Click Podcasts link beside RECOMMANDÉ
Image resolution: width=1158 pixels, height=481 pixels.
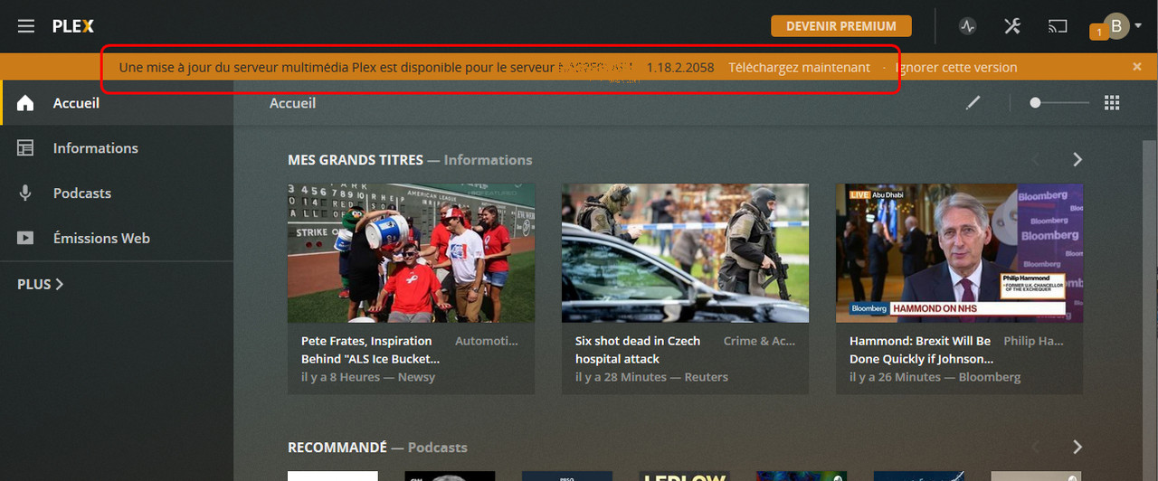point(438,448)
